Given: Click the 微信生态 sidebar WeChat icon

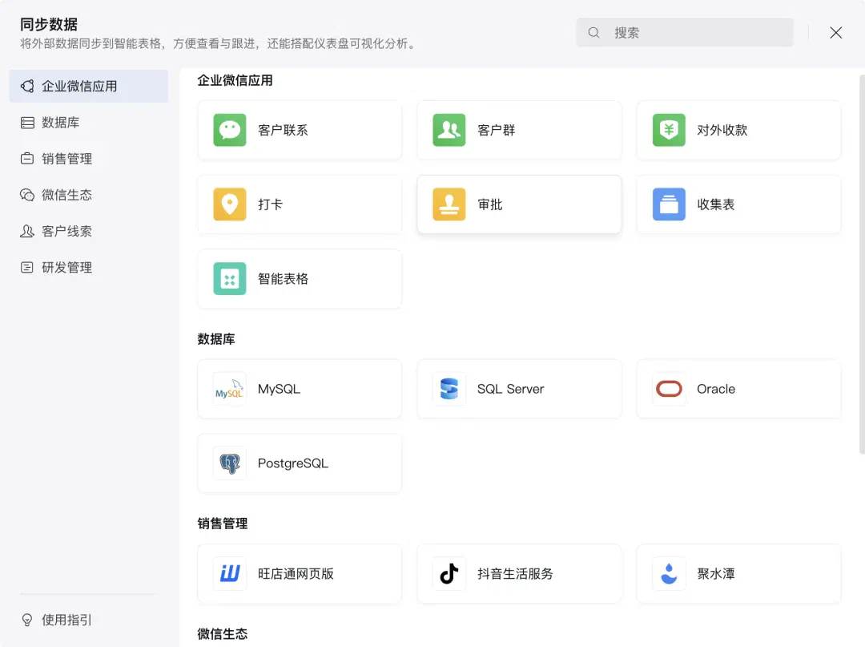Looking at the screenshot, I should 27,195.
